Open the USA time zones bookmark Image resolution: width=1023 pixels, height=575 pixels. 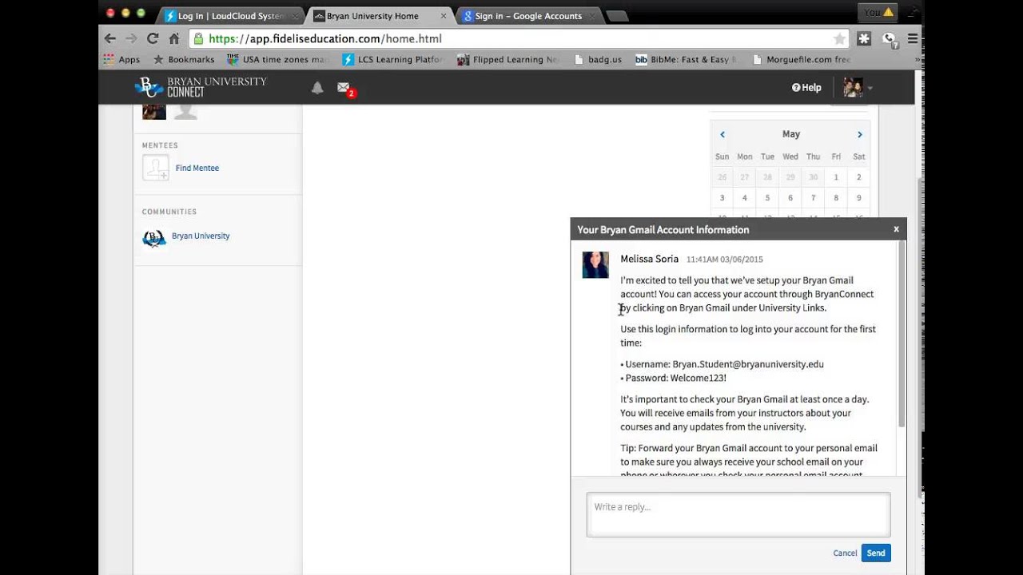278,59
